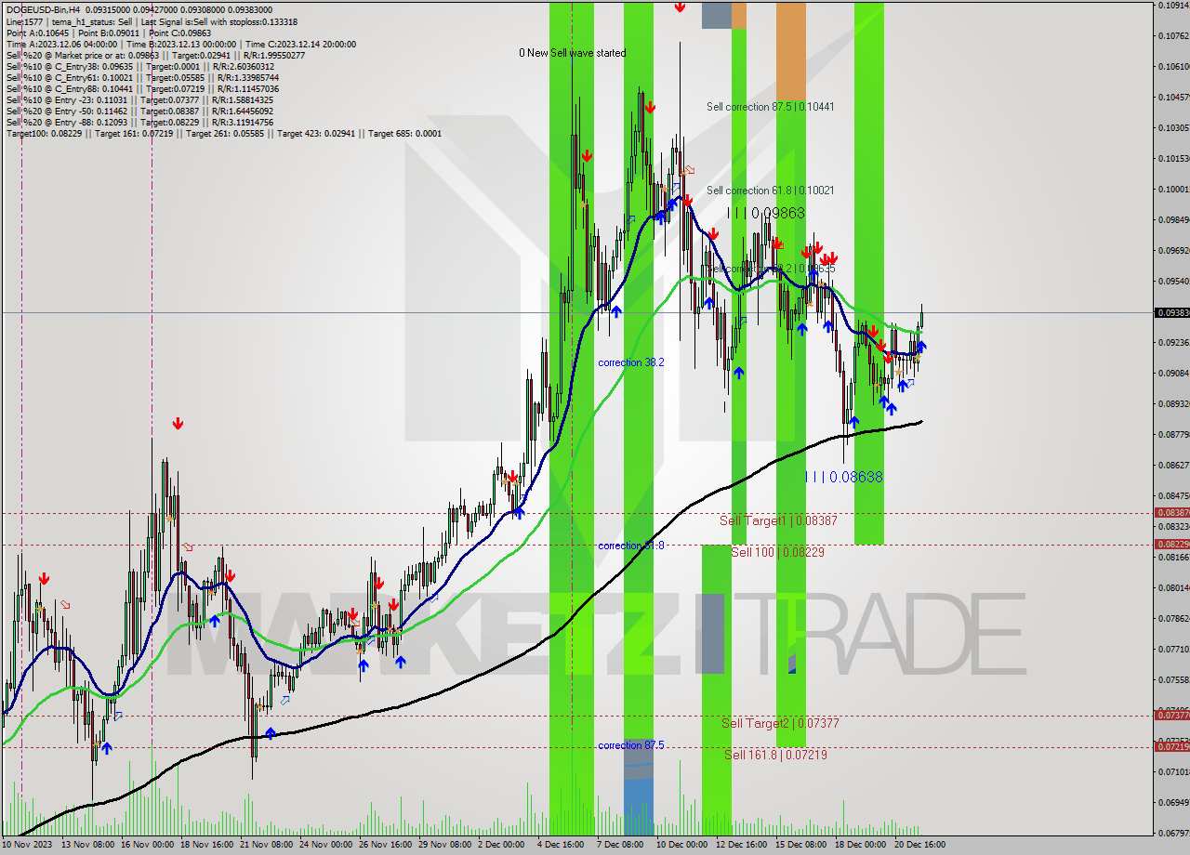This screenshot has width=1190, height=855.
Task: Select the '| | | 0.09863' point label
Action: tap(766, 213)
